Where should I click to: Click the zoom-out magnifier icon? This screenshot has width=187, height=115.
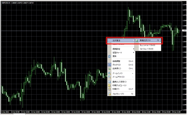point(109,77)
